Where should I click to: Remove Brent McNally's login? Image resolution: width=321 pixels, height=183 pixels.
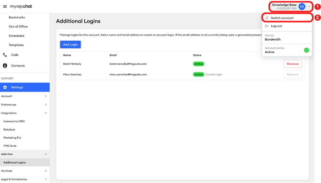click(x=293, y=64)
